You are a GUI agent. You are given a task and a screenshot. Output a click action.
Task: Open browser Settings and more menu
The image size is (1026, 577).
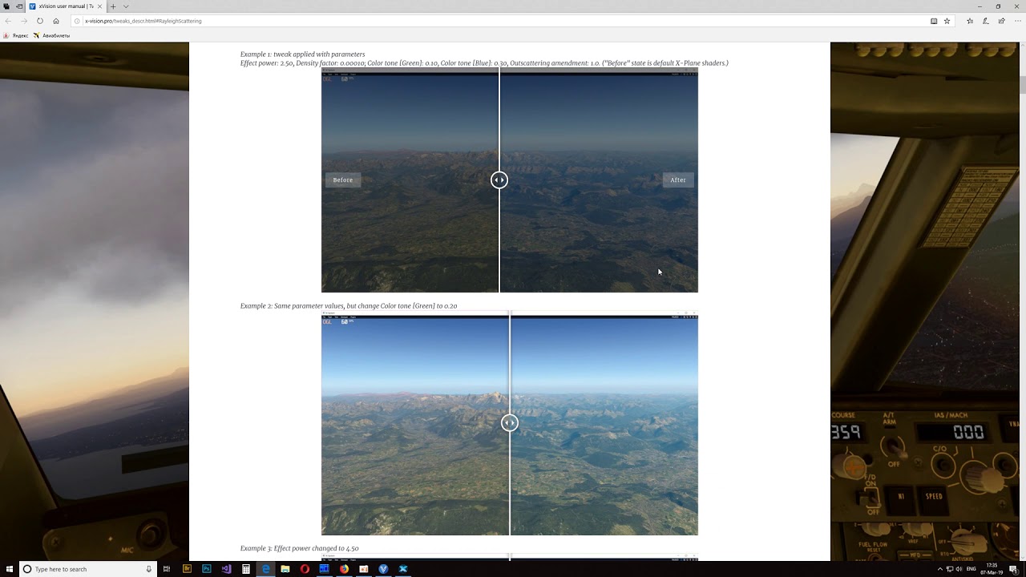point(1016,21)
